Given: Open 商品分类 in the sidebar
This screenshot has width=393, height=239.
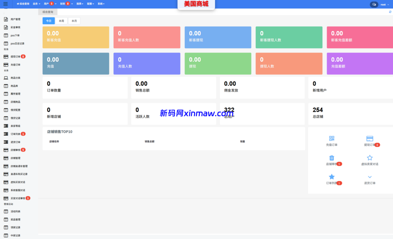Looking at the screenshot, I should point(15,78).
